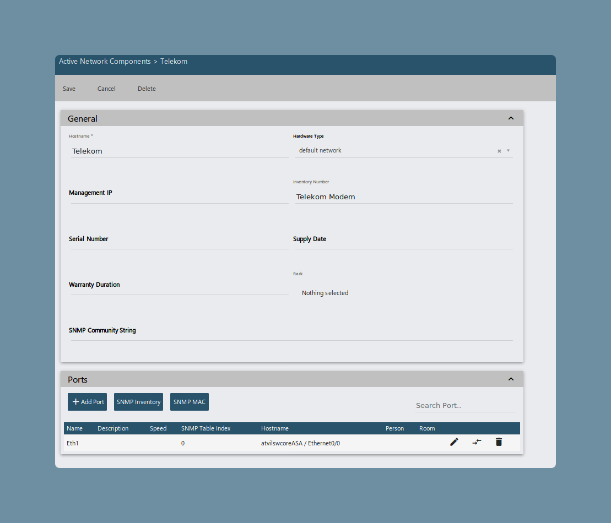Viewport: 611px width, 523px height.
Task: Sort ports by Name column header
Action: click(x=74, y=428)
